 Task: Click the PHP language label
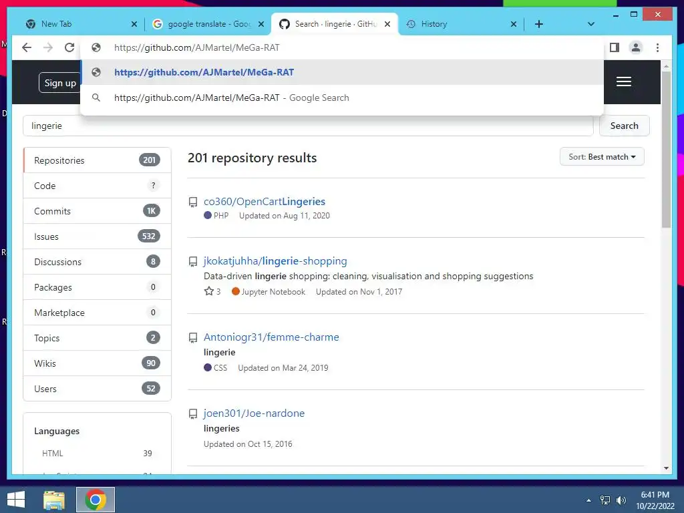(x=220, y=216)
